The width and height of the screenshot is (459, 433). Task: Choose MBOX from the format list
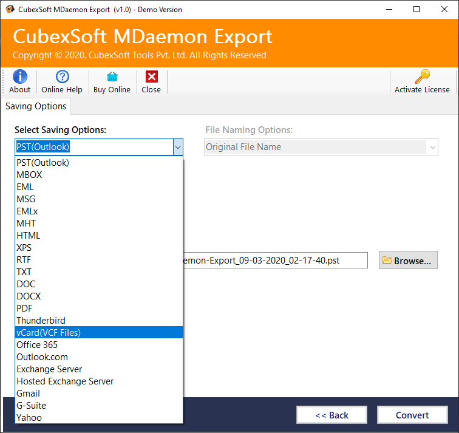coord(29,175)
